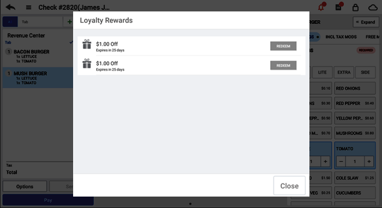
Task: Open the Options menu button
Action: click(x=25, y=186)
